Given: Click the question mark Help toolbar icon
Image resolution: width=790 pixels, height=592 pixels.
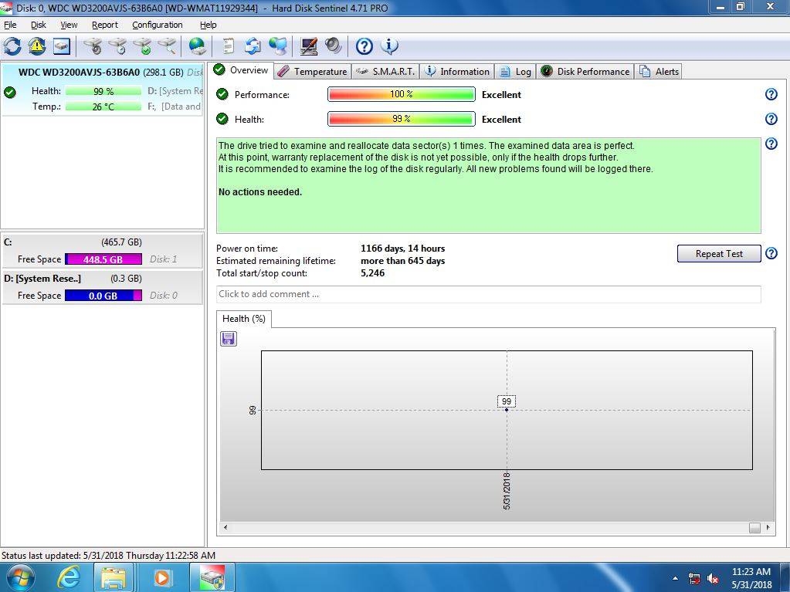Looking at the screenshot, I should (x=364, y=46).
